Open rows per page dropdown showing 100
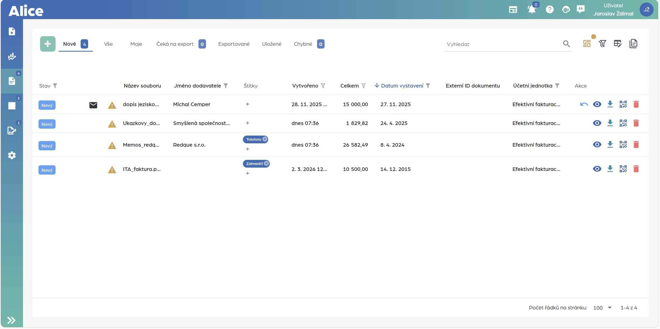Viewport: 660px width, 329px height. [x=602, y=308]
